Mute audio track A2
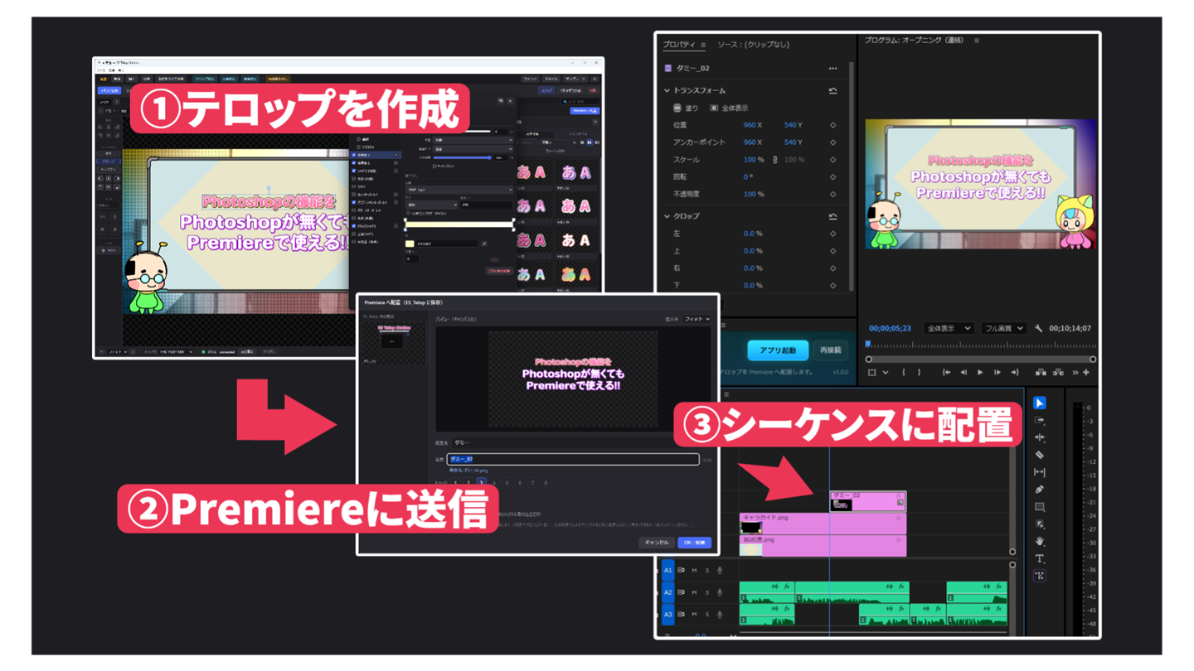The image size is (1194, 671). tap(694, 592)
